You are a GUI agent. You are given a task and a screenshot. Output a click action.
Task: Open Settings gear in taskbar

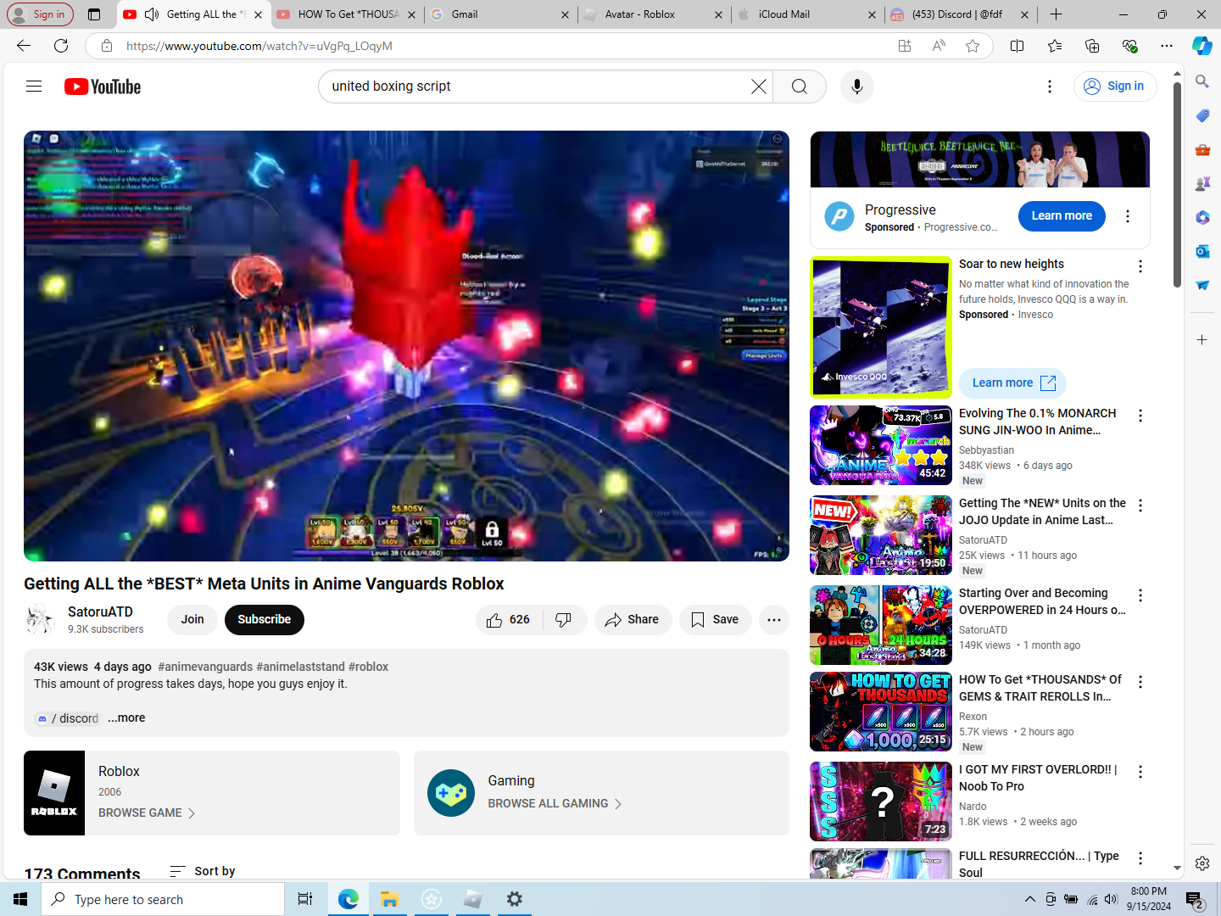coord(514,899)
